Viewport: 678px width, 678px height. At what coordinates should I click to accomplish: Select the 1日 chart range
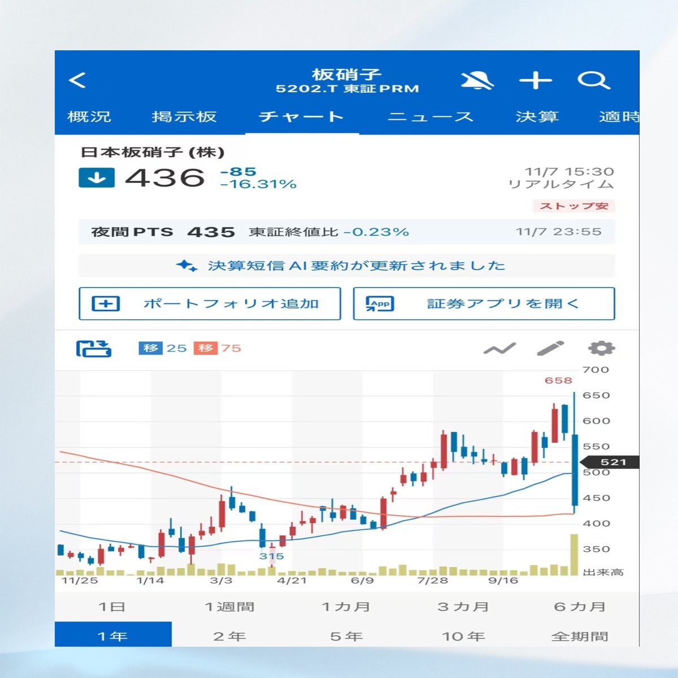[x=112, y=607]
